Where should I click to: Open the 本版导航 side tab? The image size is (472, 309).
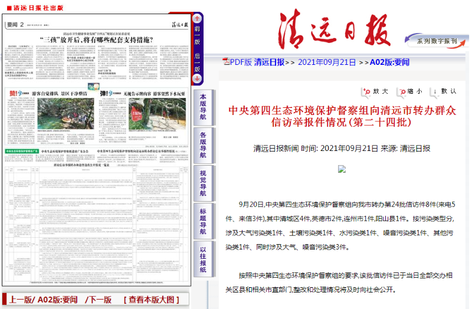click(x=203, y=106)
